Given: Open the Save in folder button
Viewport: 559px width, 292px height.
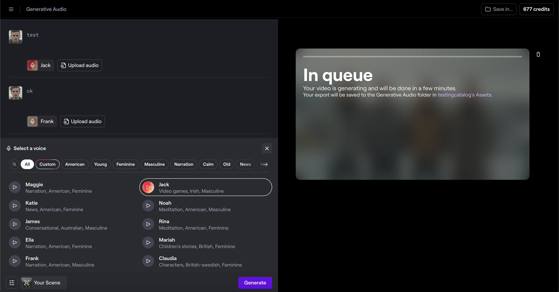Looking at the screenshot, I should click(x=499, y=9).
